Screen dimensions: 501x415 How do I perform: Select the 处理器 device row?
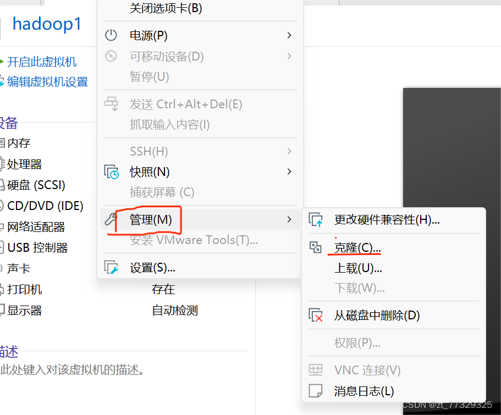click(24, 164)
